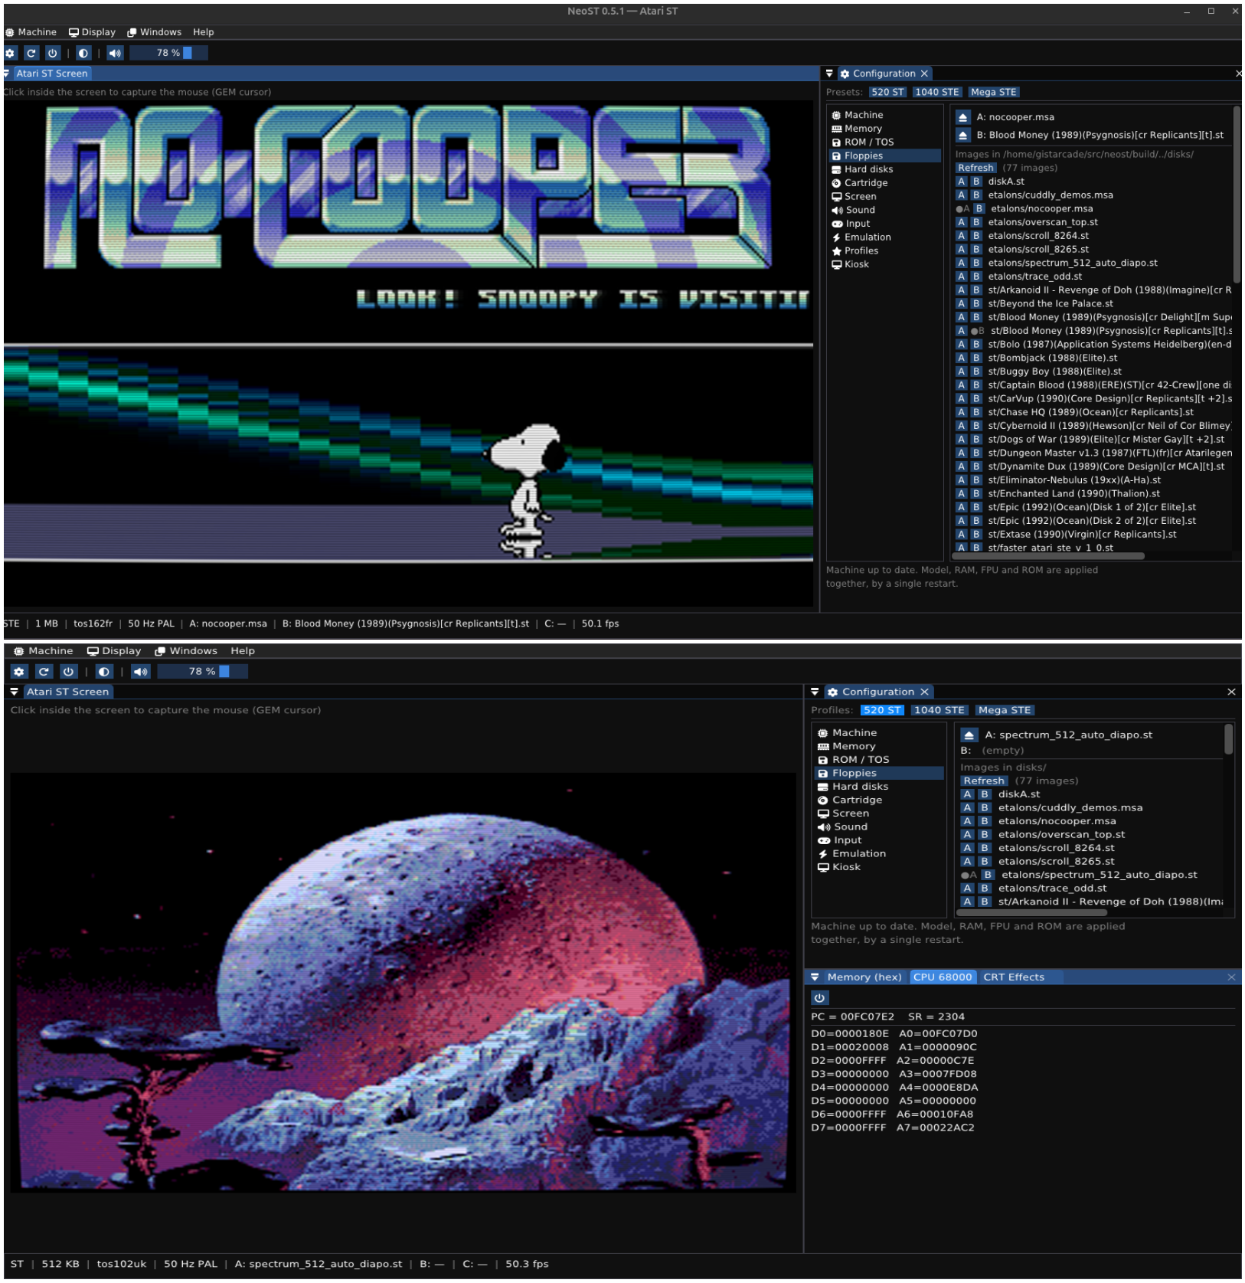The height and width of the screenshot is (1283, 1245).
Task: Open Memory settings in upper Configuration sidebar
Action: tap(862, 129)
